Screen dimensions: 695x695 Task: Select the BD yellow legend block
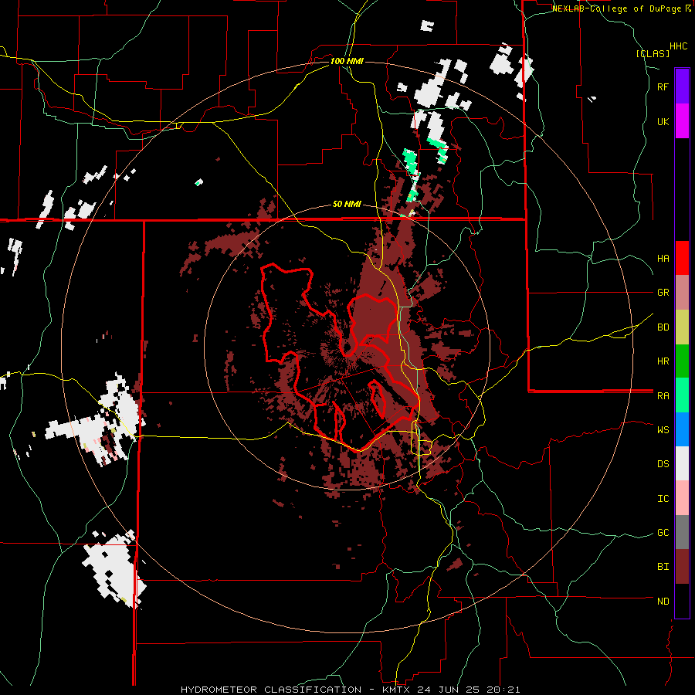682,327
